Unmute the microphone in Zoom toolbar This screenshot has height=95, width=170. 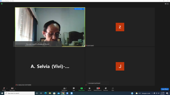point(4,89)
